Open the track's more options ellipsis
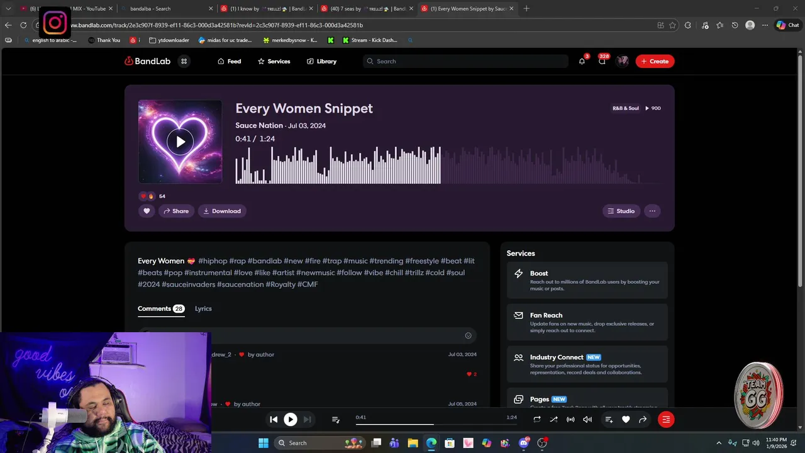 tap(652, 211)
